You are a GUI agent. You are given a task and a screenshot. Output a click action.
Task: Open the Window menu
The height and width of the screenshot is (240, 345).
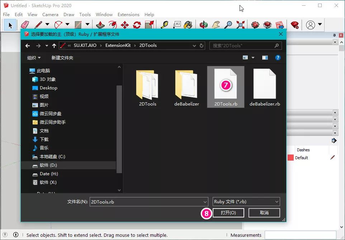pyautogui.click(x=104, y=14)
